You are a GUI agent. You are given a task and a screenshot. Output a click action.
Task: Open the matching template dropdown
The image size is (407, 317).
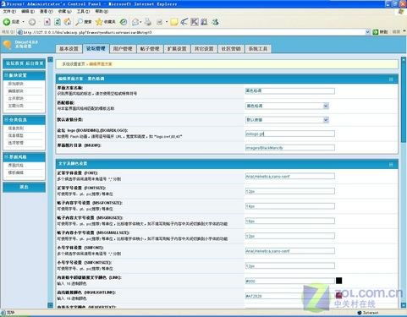pyautogui.click(x=326, y=106)
